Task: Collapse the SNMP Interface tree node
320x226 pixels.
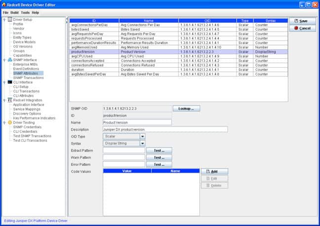Action: coord(4,60)
